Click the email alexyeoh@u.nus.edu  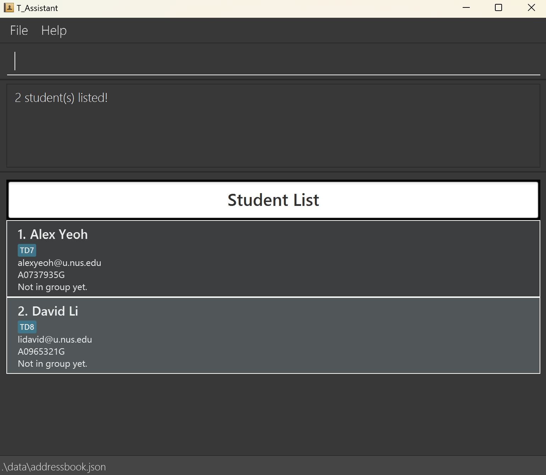click(60, 263)
